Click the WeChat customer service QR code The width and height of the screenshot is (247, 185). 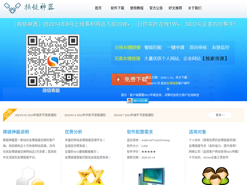point(53,61)
